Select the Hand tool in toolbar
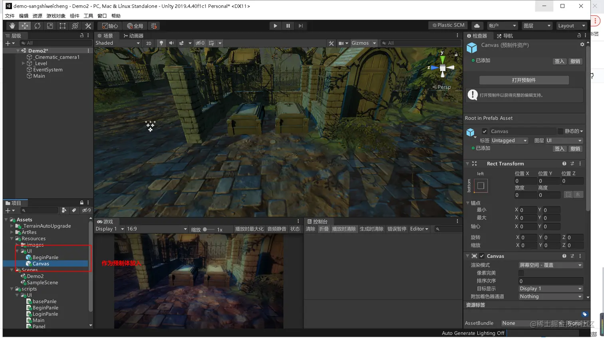The image size is (604, 338). 12,26
